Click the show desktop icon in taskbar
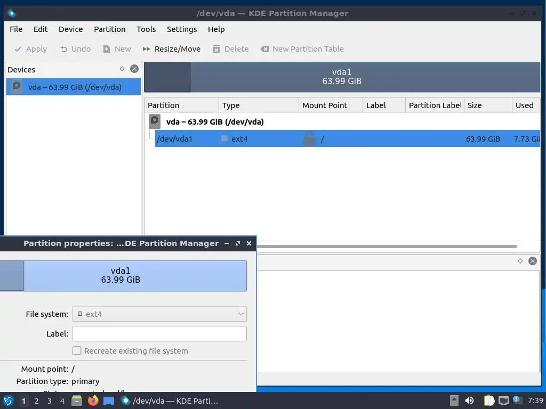This screenshot has height=409, width=546. point(109,401)
